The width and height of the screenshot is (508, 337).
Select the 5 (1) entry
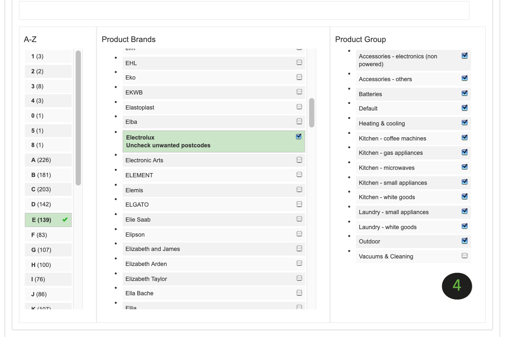pyautogui.click(x=48, y=131)
